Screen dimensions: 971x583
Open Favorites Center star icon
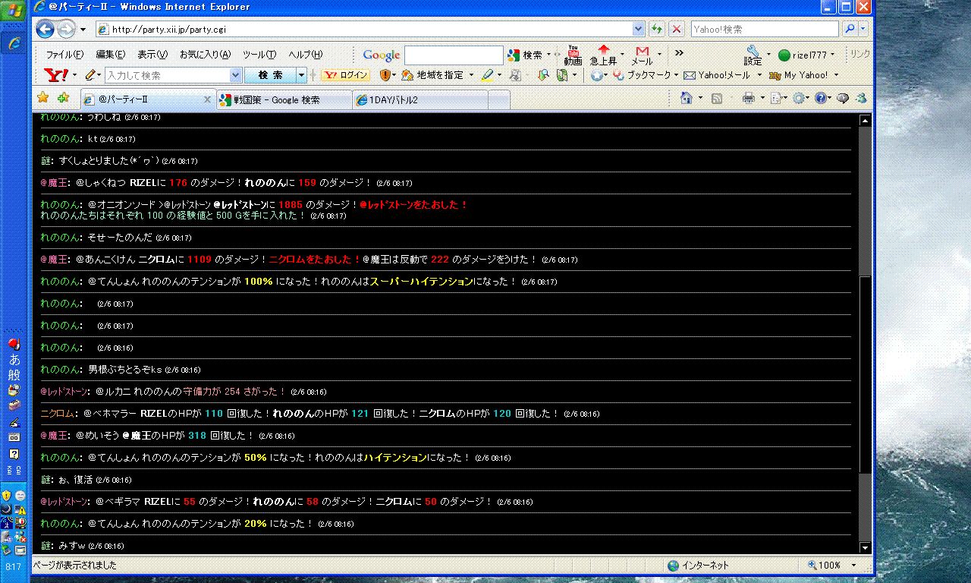43,98
